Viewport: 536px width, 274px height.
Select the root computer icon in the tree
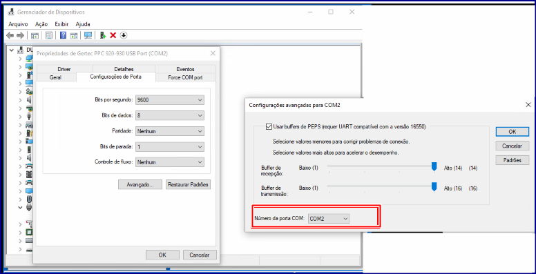(20, 50)
